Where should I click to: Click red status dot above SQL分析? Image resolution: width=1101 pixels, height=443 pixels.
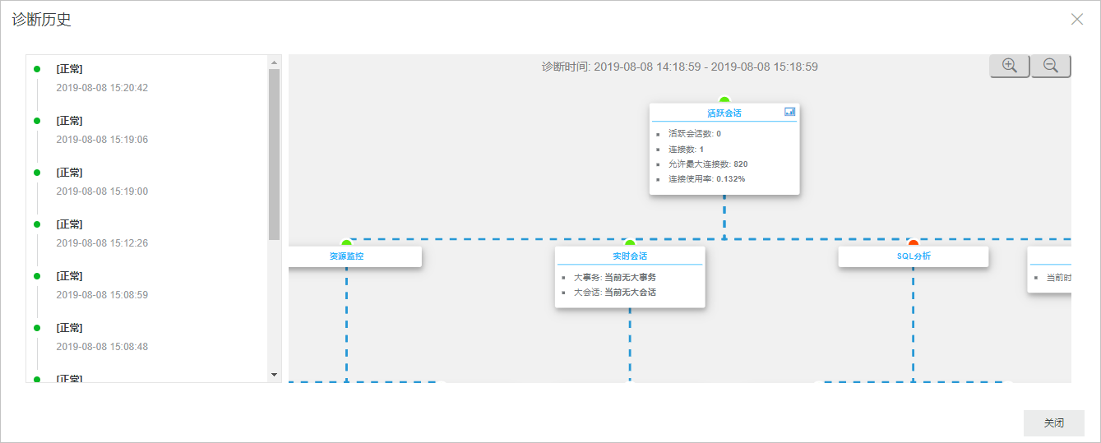tap(913, 243)
